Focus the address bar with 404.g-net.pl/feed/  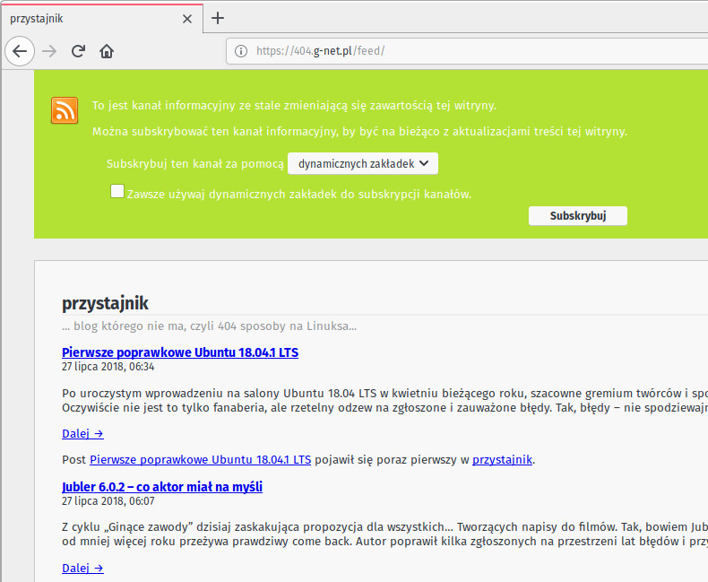pos(467,51)
